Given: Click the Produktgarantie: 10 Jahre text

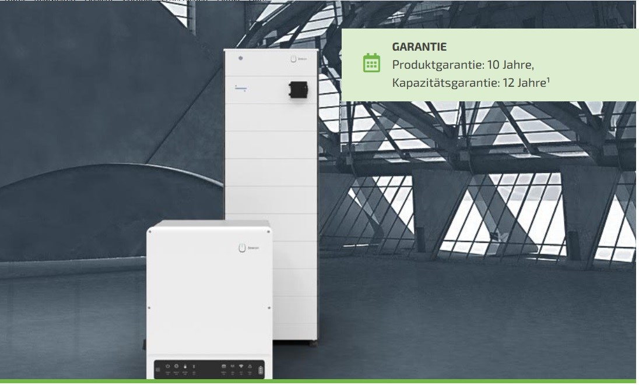Looking at the screenshot, I should pos(463,64).
